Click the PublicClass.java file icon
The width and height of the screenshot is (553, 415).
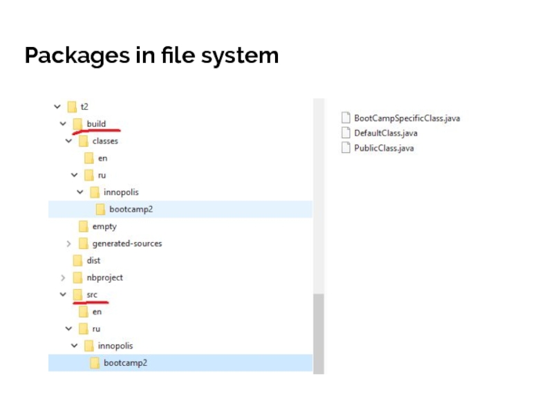pyautogui.click(x=346, y=148)
